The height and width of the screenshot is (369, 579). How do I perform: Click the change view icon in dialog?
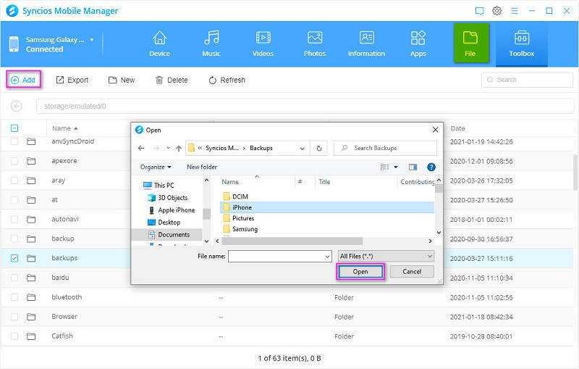coord(384,167)
